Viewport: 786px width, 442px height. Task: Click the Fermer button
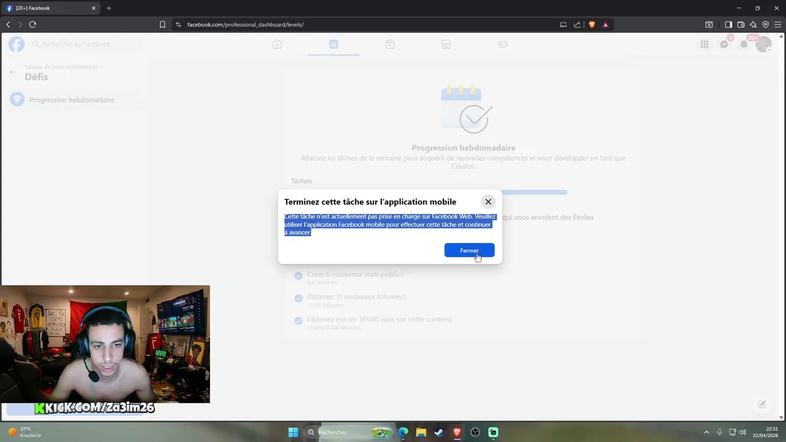click(x=469, y=250)
